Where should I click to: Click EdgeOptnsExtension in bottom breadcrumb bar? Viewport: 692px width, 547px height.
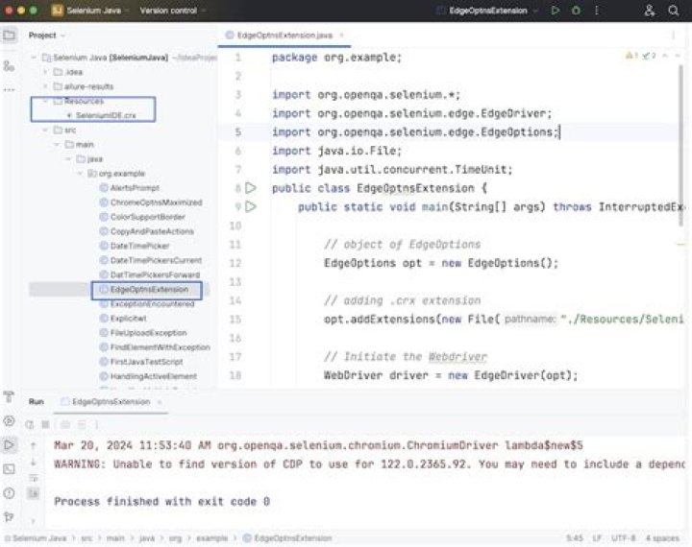pos(287,538)
